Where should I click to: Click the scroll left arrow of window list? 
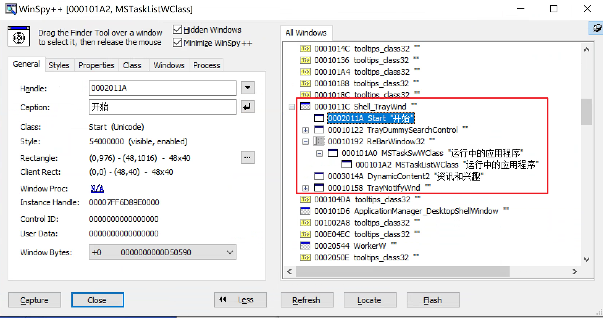[x=289, y=272]
